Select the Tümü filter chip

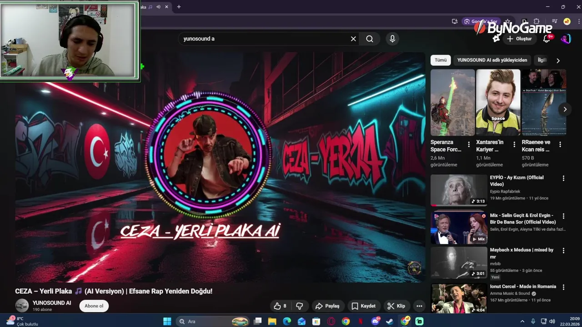pyautogui.click(x=441, y=60)
